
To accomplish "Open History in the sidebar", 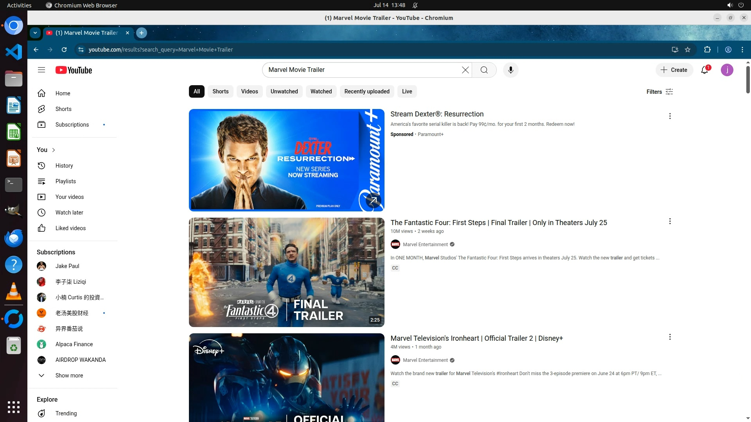I will [x=64, y=166].
